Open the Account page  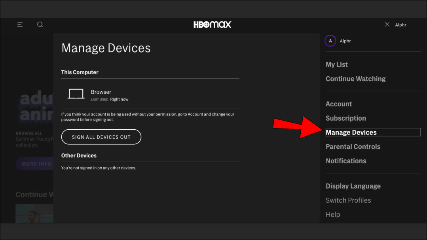[x=339, y=104]
